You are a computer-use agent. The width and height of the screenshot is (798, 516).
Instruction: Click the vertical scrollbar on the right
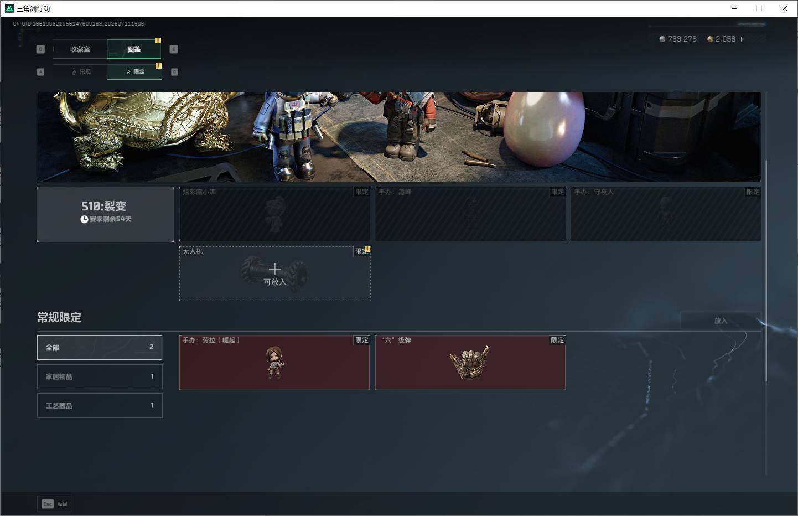pos(766,271)
